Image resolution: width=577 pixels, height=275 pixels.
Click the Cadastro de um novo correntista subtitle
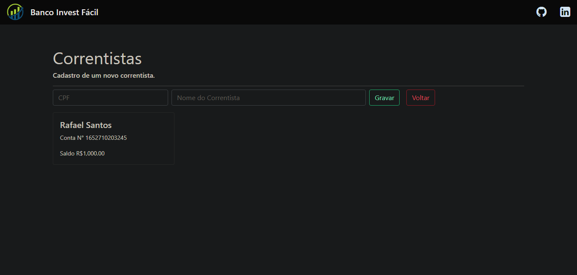(104, 76)
